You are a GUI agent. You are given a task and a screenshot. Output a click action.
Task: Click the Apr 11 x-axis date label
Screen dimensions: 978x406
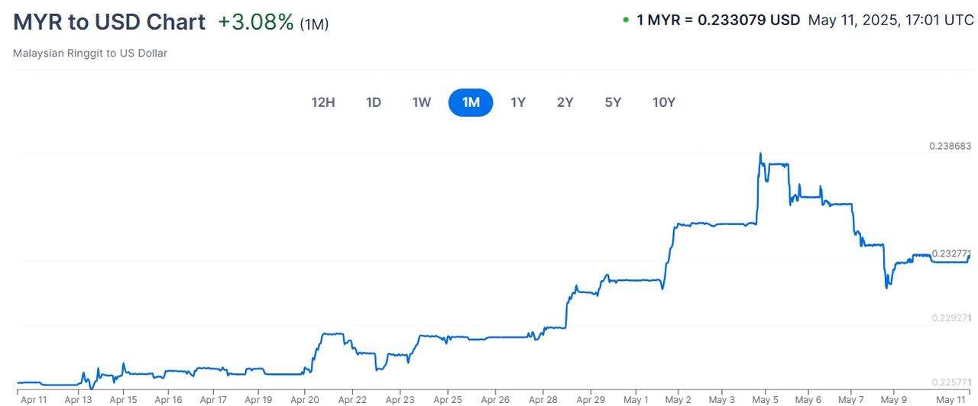[34, 399]
